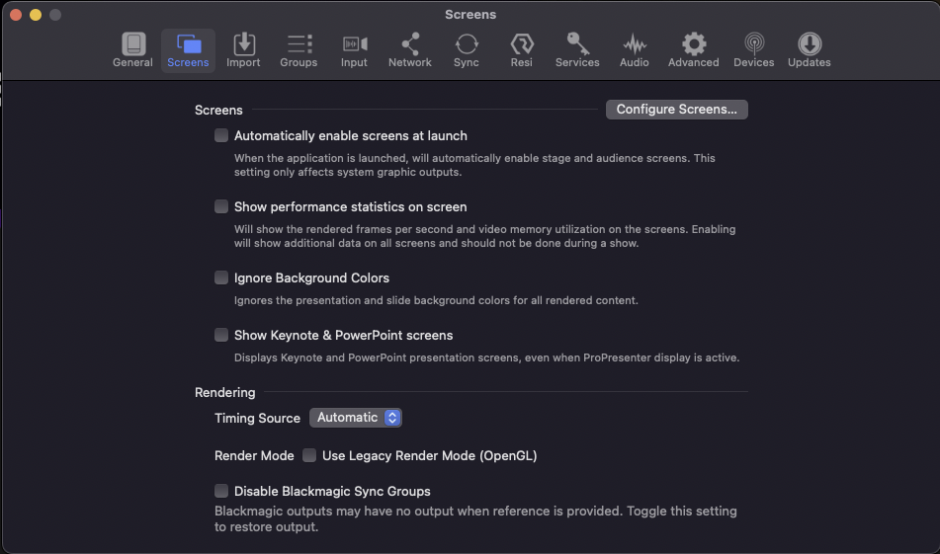Image resolution: width=940 pixels, height=554 pixels.
Task: Click the Rendering section heading
Action: click(224, 392)
